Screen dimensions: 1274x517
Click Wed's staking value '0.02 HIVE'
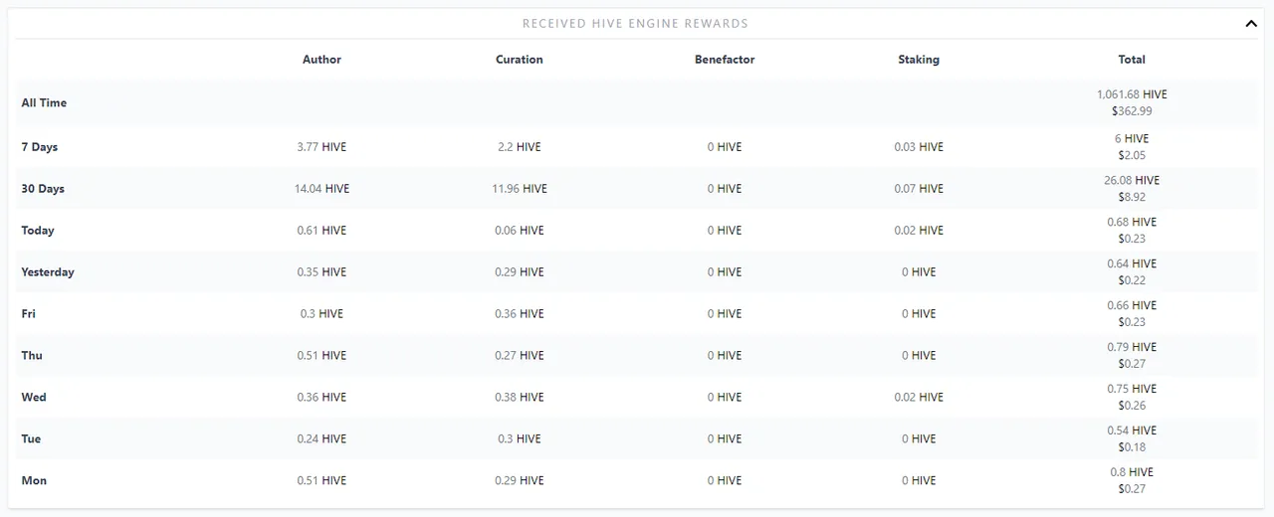[x=919, y=398]
